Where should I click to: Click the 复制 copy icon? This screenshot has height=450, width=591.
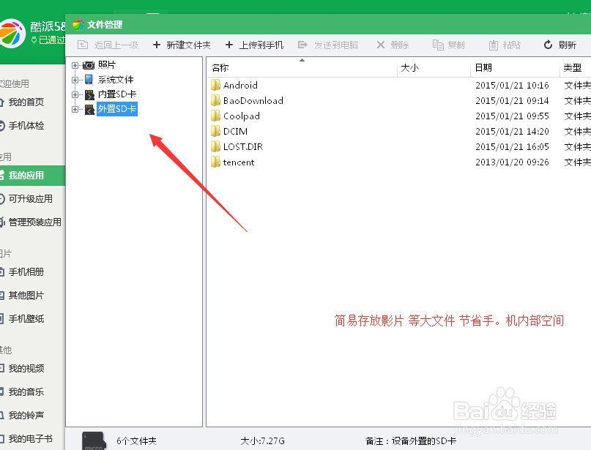(438, 45)
